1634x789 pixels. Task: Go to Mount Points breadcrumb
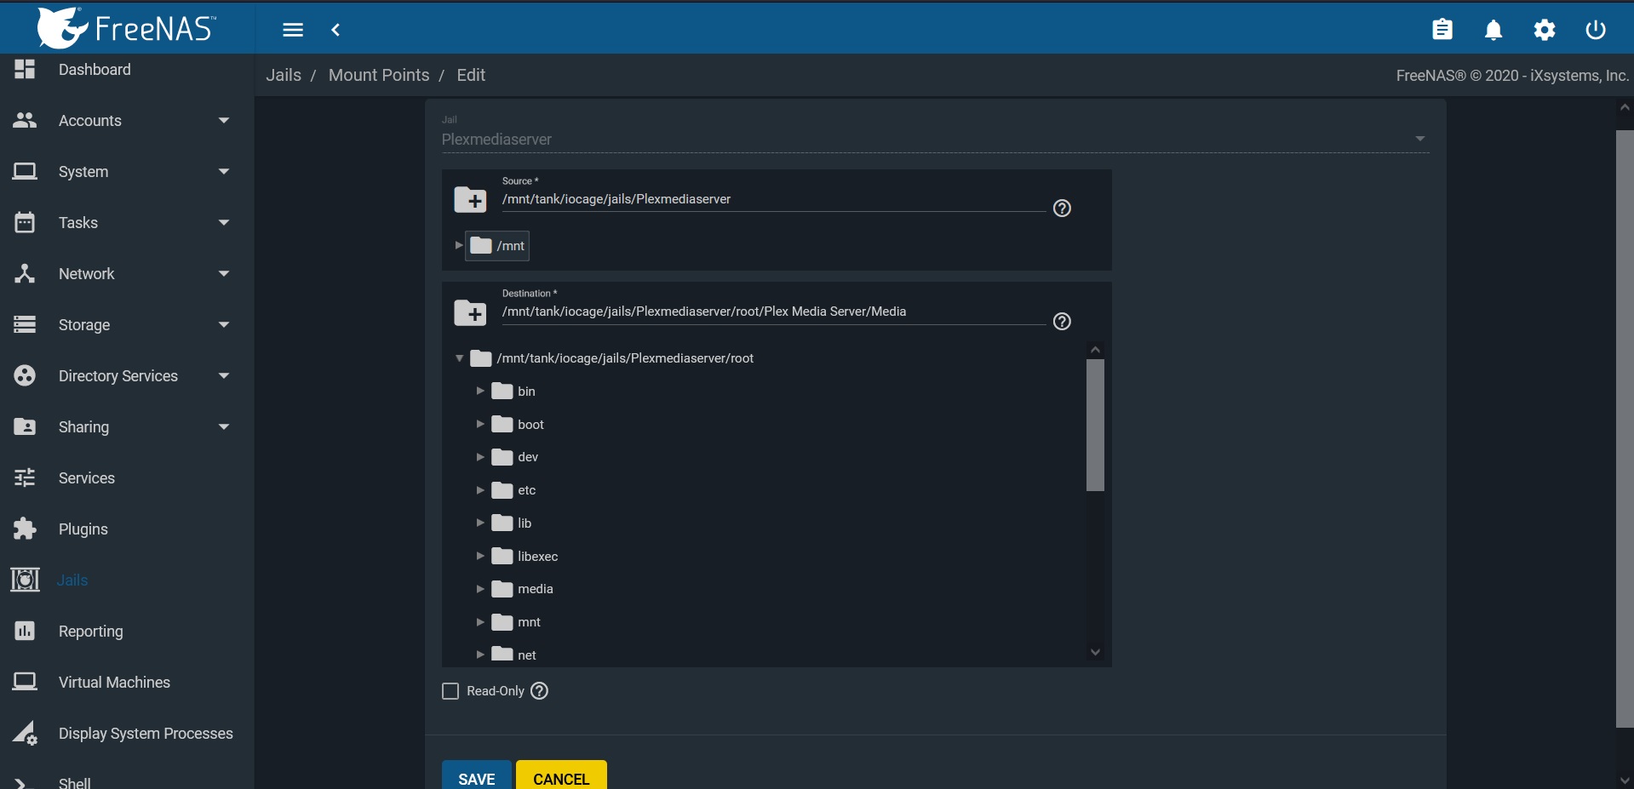tap(379, 75)
